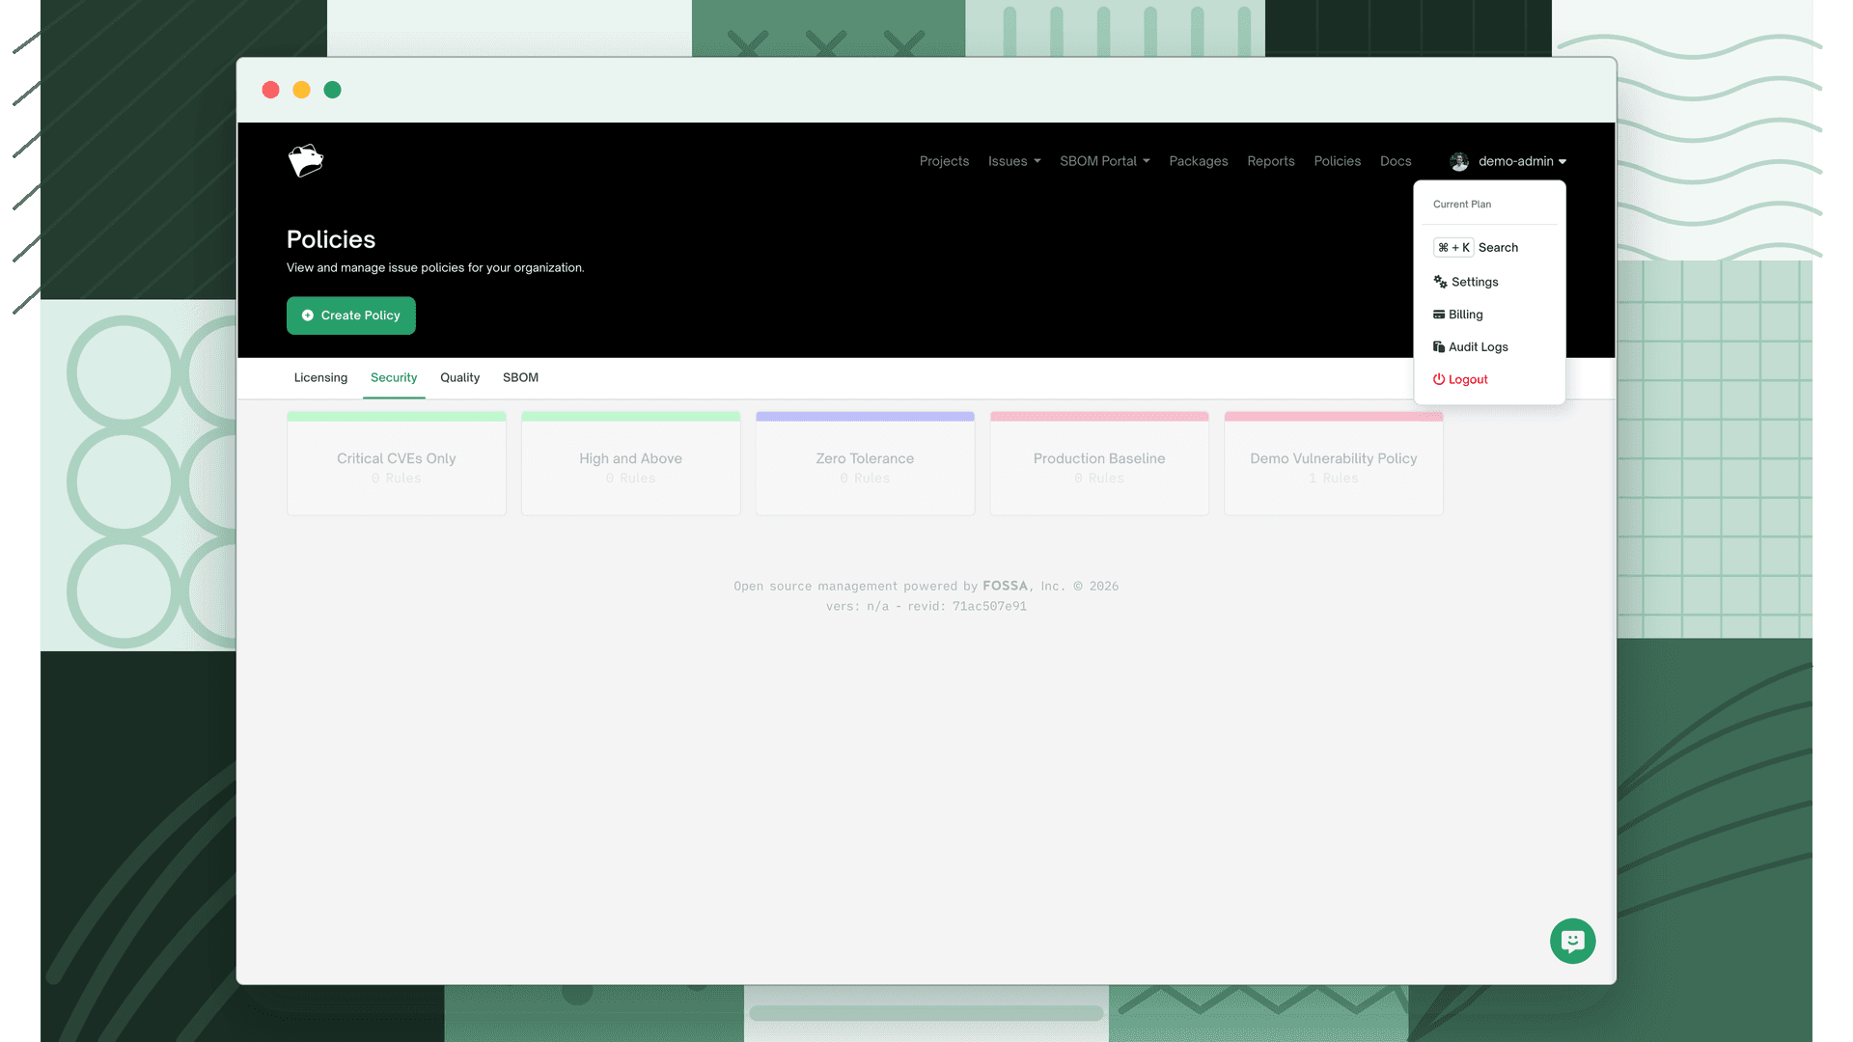The width and height of the screenshot is (1853, 1042).
Task: Expand the Issues dropdown menu
Action: click(x=1014, y=161)
